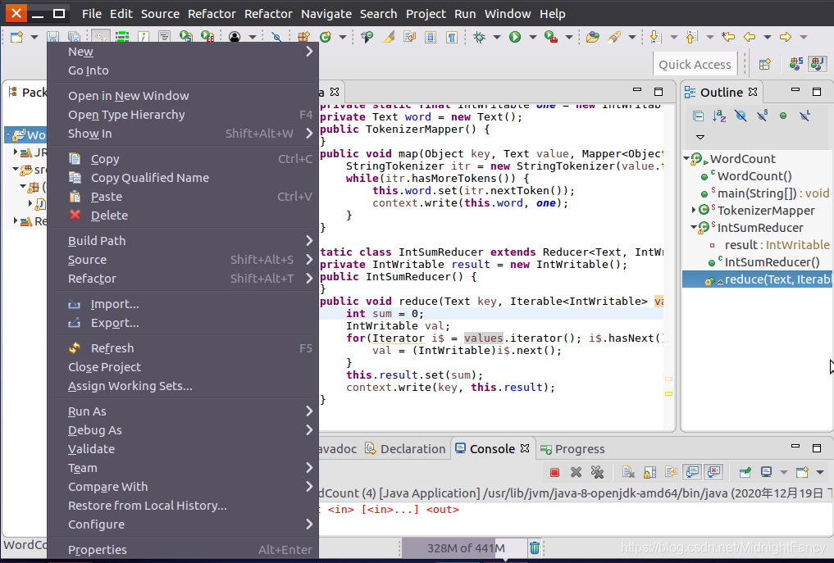
Task: Toggle Show Console on Standard Out
Action: pyautogui.click(x=692, y=472)
